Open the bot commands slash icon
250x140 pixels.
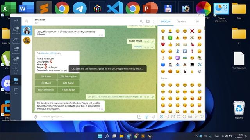(x=139, y=117)
